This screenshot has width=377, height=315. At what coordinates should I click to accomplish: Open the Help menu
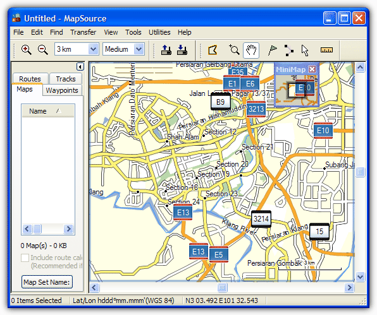(185, 32)
